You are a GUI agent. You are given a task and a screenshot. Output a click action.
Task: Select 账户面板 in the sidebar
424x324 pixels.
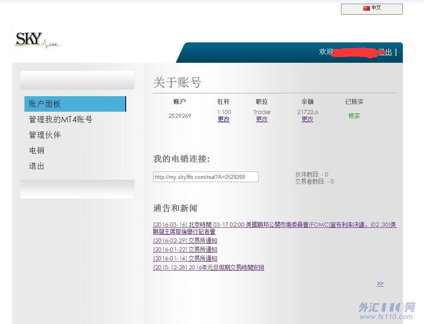(75, 104)
